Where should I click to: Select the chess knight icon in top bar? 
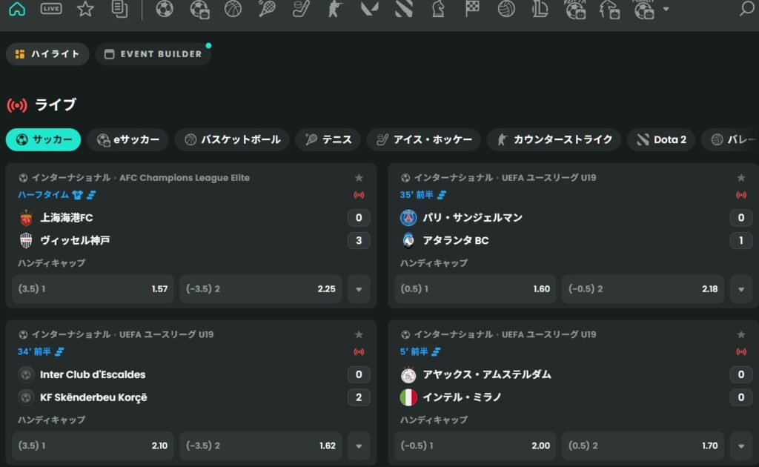click(x=437, y=8)
